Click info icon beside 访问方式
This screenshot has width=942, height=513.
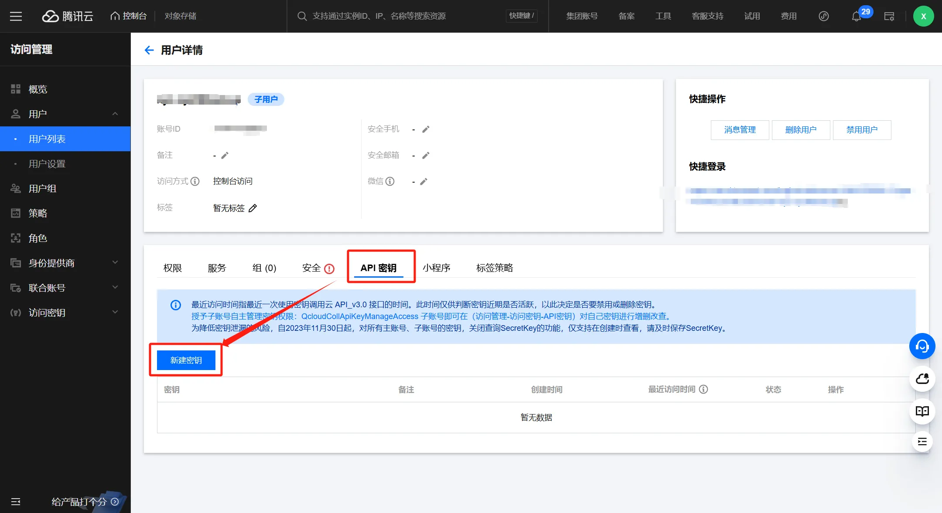pos(195,181)
